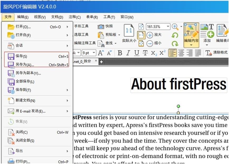Open the 注释(C) menu
The image size is (229, 164).
click(x=74, y=17)
